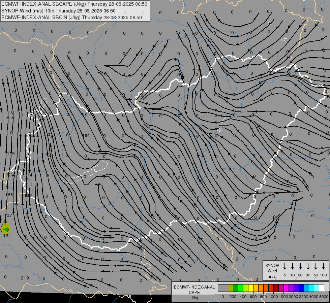Click the 'm/s' unit in the wind legend
330x303 pixels.
click(272, 276)
